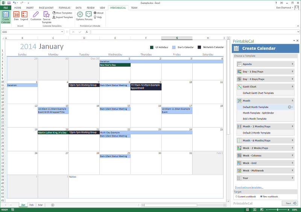Expand Week - Columns group
Screen dimensions: 301x212
[293, 155]
